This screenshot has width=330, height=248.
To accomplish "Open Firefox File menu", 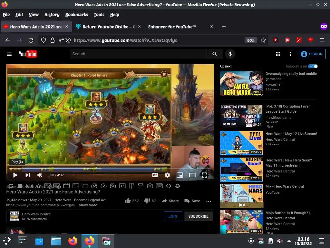I will [x=6, y=15].
